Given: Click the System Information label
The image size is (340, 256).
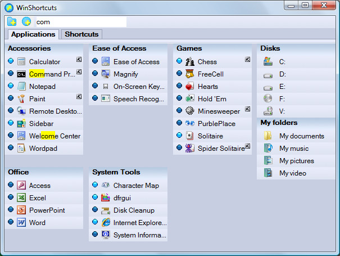Looking at the screenshot, I should pyautogui.click(x=140, y=235).
